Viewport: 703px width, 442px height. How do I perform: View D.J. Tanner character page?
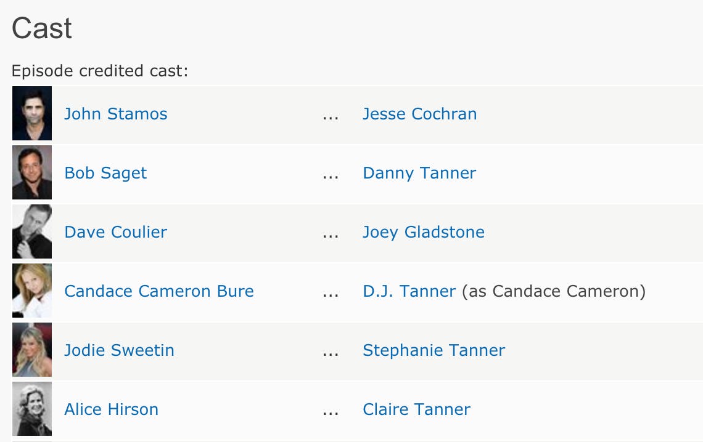pos(409,291)
